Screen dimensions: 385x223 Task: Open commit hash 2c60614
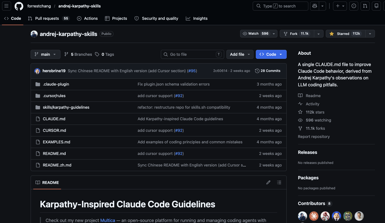(x=220, y=71)
